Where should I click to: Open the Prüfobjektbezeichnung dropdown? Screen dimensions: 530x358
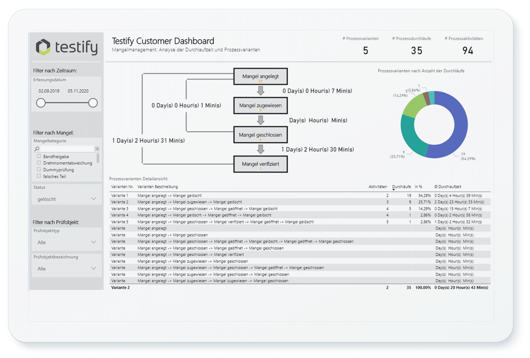tap(67, 268)
